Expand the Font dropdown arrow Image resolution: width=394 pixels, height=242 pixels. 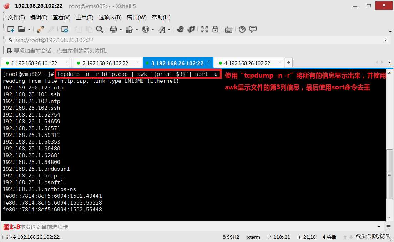tap(169, 30)
